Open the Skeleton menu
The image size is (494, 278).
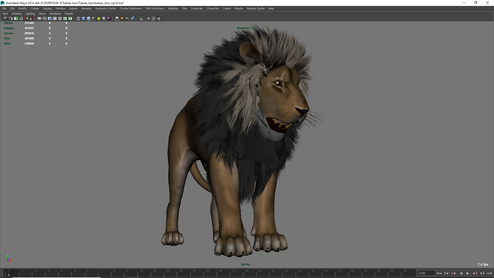tap(173, 8)
